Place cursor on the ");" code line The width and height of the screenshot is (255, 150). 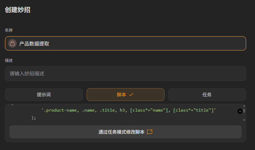pyautogui.click(x=34, y=118)
